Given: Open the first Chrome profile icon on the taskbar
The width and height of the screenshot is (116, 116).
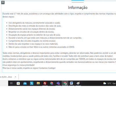Looking at the screenshot, I should pos(52,83).
